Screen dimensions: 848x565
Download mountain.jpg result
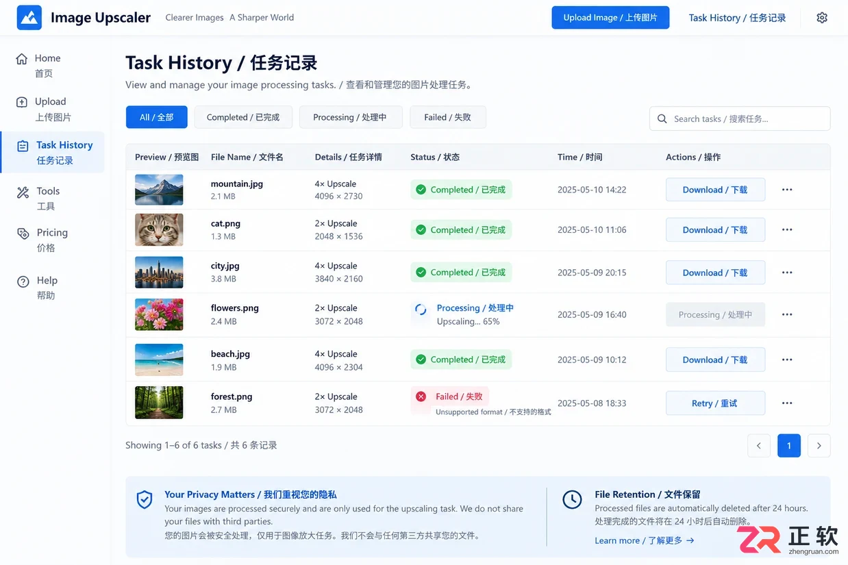(715, 190)
